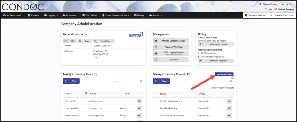View Jennifer Long user details eye icon
This screenshot has height=122, width=297.
[139, 108]
